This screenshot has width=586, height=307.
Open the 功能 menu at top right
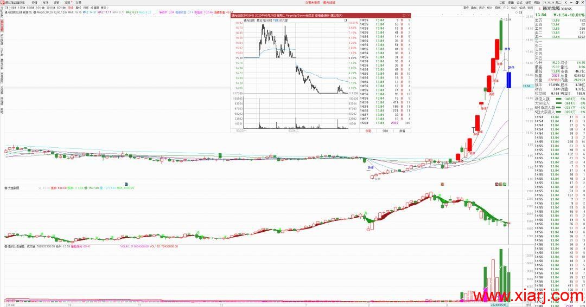coord(502,3)
